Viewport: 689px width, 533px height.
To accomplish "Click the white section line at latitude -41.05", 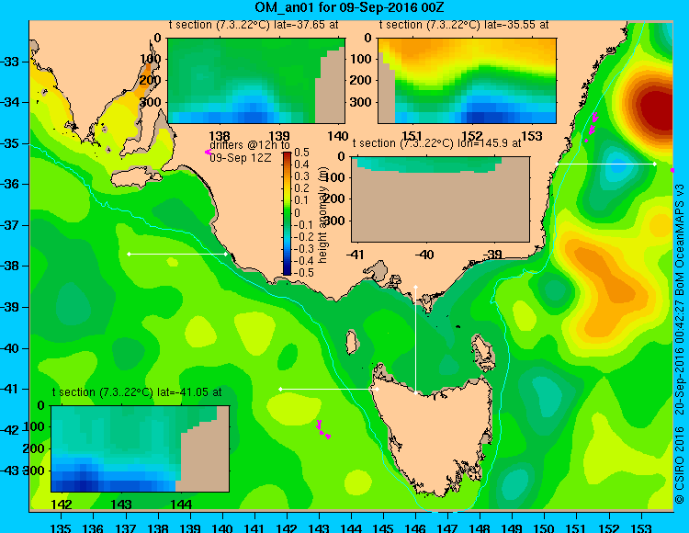I will [x=329, y=389].
